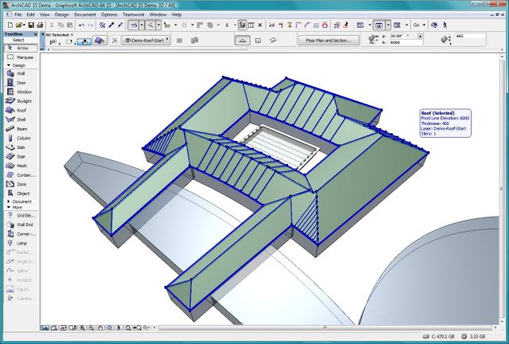Choose the Door tool
The image size is (509, 344).
[x=21, y=83]
